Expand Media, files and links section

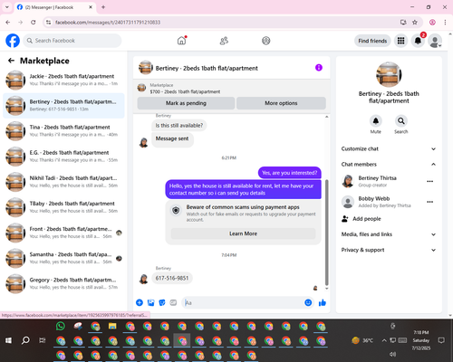[x=389, y=234]
